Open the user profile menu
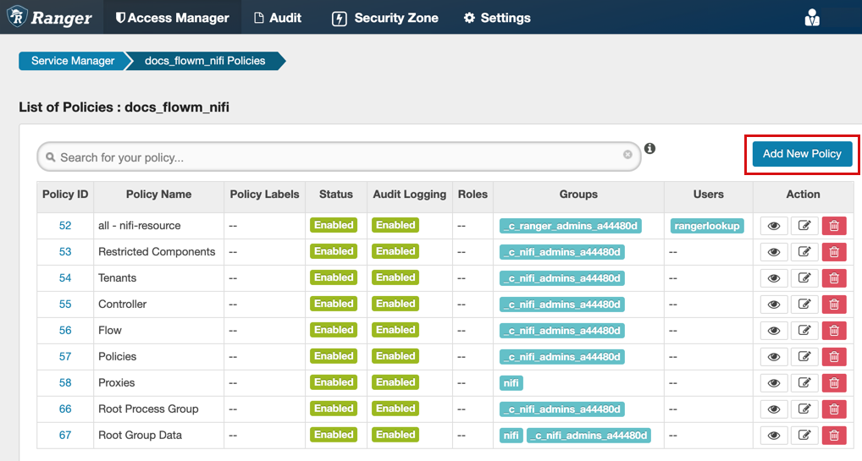 pyautogui.click(x=812, y=18)
